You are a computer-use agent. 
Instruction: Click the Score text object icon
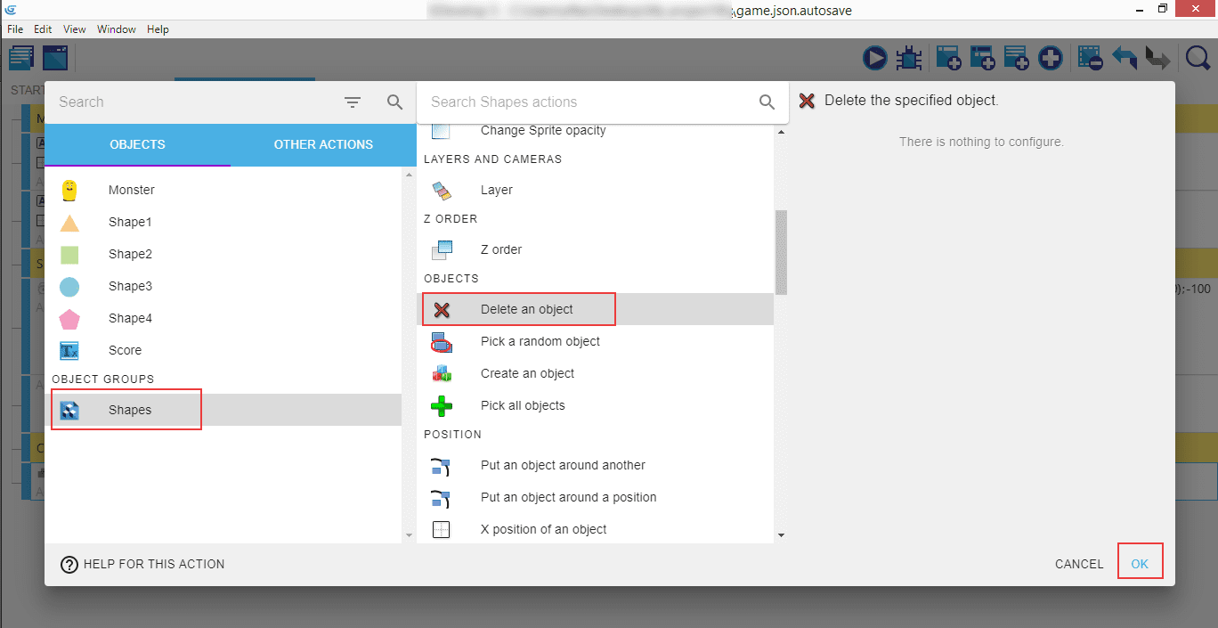pyautogui.click(x=69, y=350)
